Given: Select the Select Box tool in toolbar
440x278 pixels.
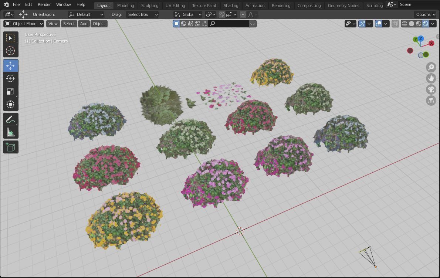Looking at the screenshot, I should (x=10, y=38).
